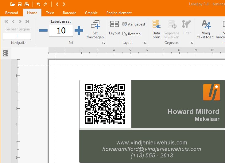Click Set toevoegen button
225x163 pixels.
click(95, 29)
